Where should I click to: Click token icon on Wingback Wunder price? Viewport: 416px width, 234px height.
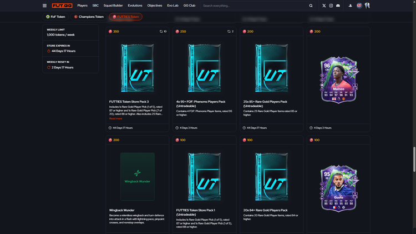pos(110,140)
